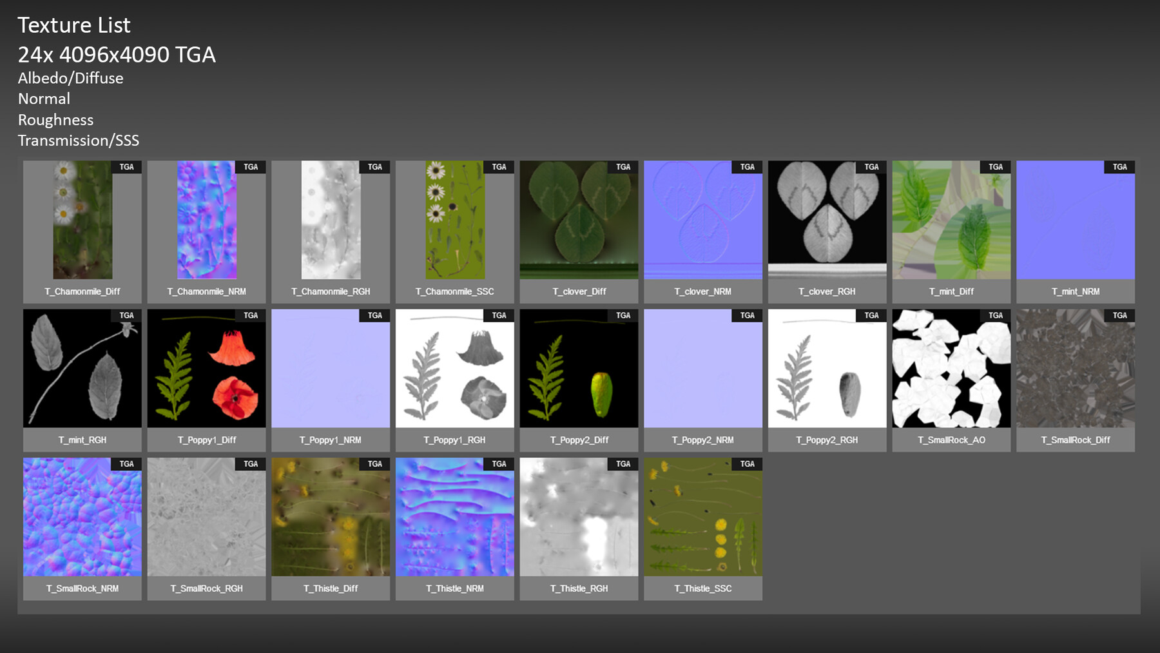Click the T_Poppy1_Diff label

click(206, 440)
